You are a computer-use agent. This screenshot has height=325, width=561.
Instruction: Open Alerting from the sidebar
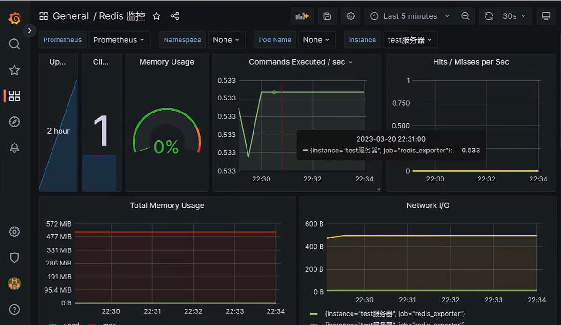[x=14, y=147]
